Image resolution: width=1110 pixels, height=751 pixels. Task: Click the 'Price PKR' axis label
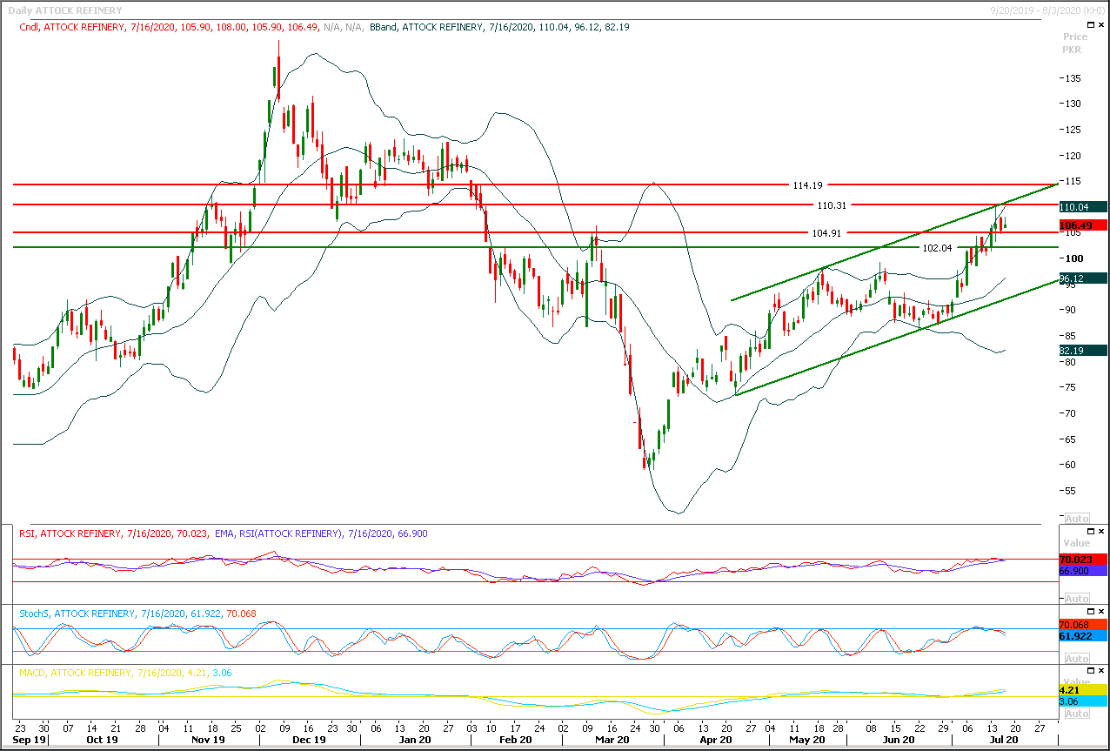click(x=1075, y=44)
